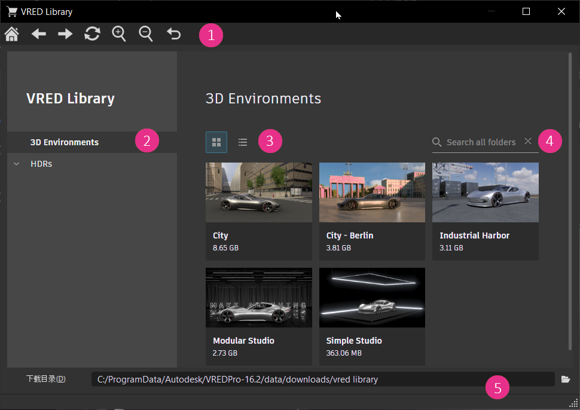Clear the search field with the X
Screen dimensions: 580x410
(x=528, y=141)
